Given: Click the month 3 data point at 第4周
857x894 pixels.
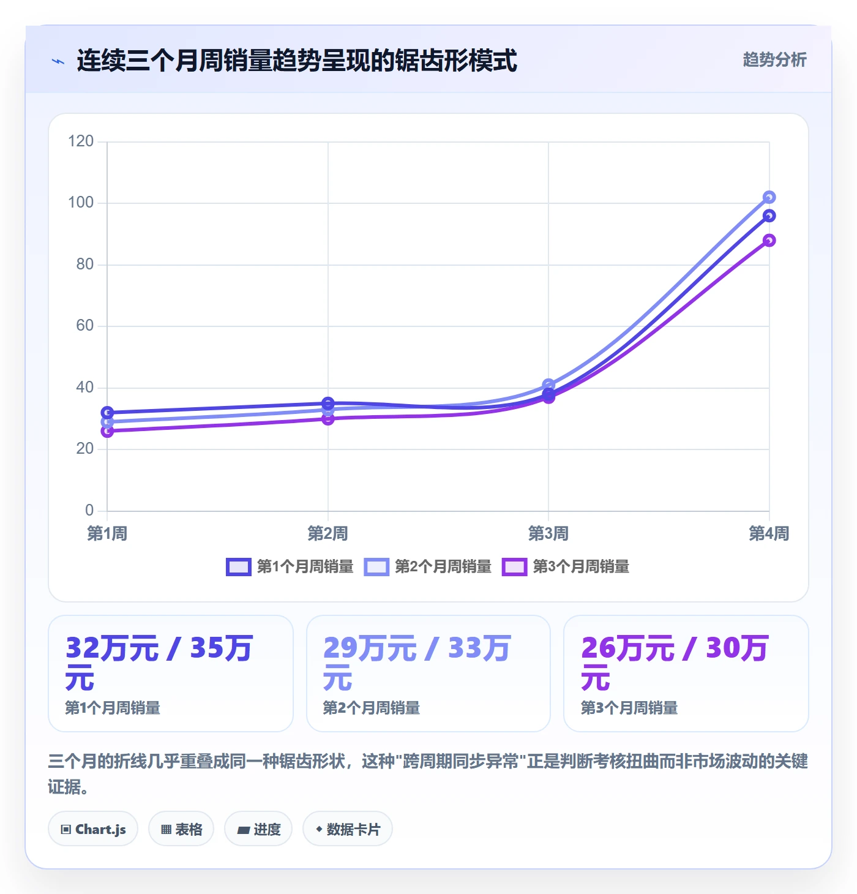Looking at the screenshot, I should [769, 240].
